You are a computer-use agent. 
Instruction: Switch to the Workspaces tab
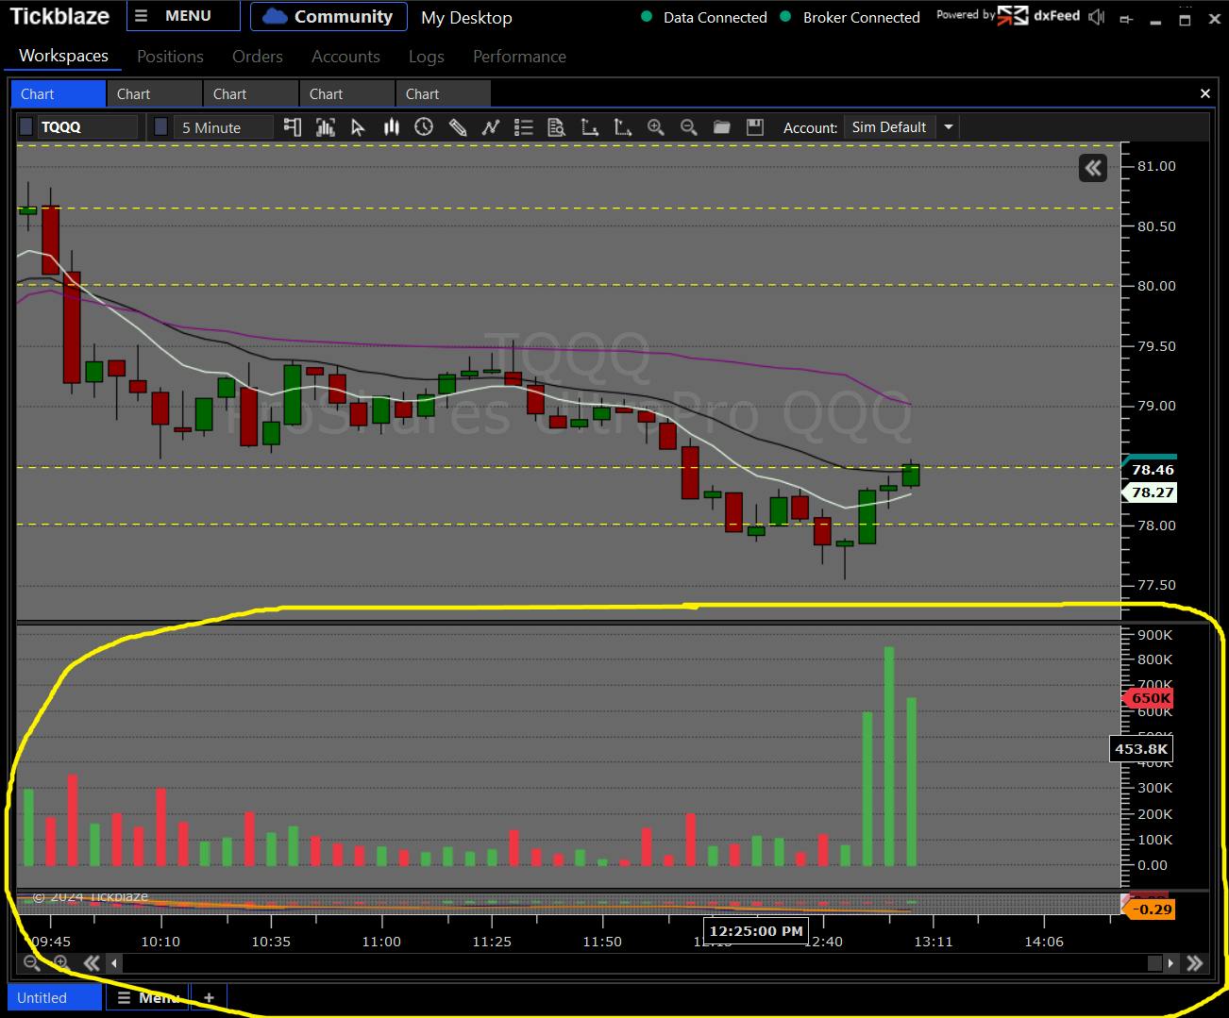tap(63, 56)
